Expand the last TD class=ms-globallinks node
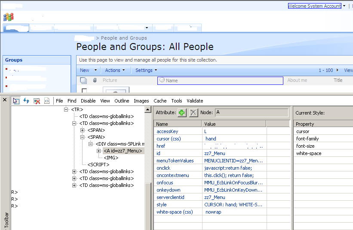Viewport: 353px width, 230px height. coord(74,185)
